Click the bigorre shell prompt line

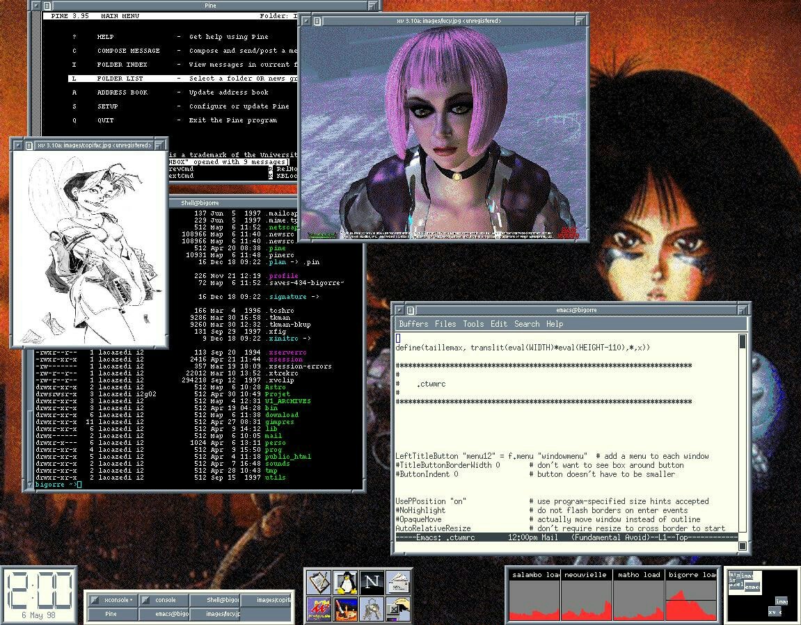tap(58, 484)
